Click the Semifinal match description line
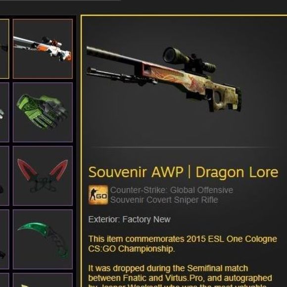Screen dimensions: 287x287 coord(168,268)
